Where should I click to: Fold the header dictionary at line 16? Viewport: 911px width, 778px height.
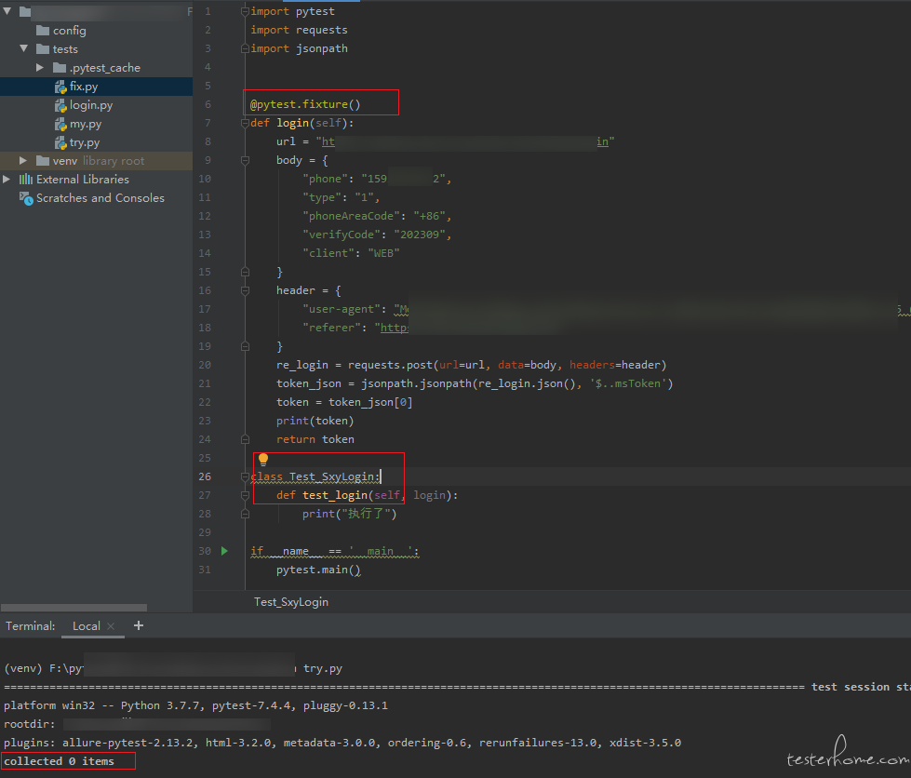[x=245, y=290]
